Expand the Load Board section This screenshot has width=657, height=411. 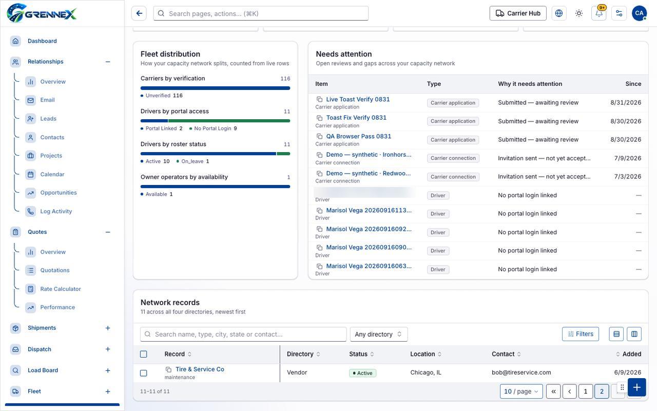point(108,371)
